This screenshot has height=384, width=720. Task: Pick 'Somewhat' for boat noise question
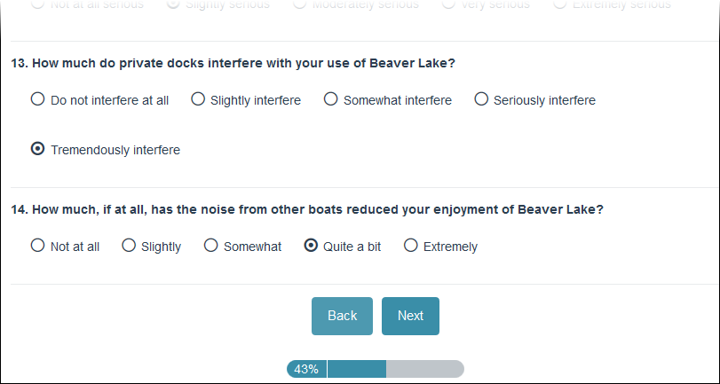pyautogui.click(x=211, y=246)
